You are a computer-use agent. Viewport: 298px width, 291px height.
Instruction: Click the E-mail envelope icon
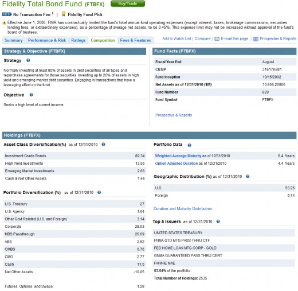[217, 39]
